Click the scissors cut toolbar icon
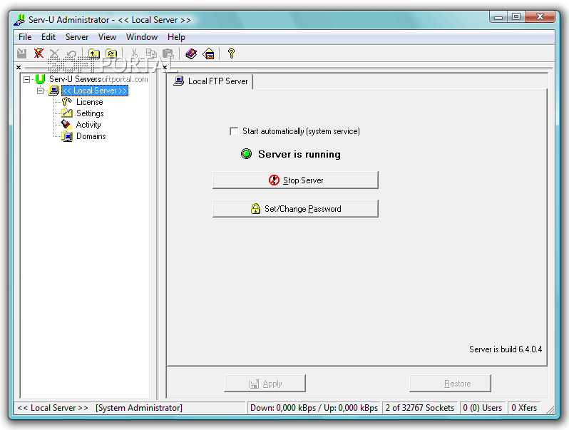The width and height of the screenshot is (569, 430). click(x=134, y=53)
